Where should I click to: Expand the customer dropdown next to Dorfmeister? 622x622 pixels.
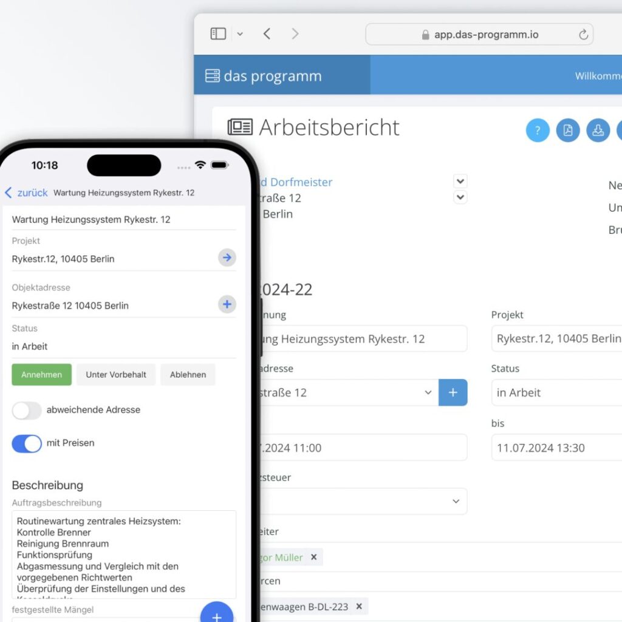click(460, 181)
